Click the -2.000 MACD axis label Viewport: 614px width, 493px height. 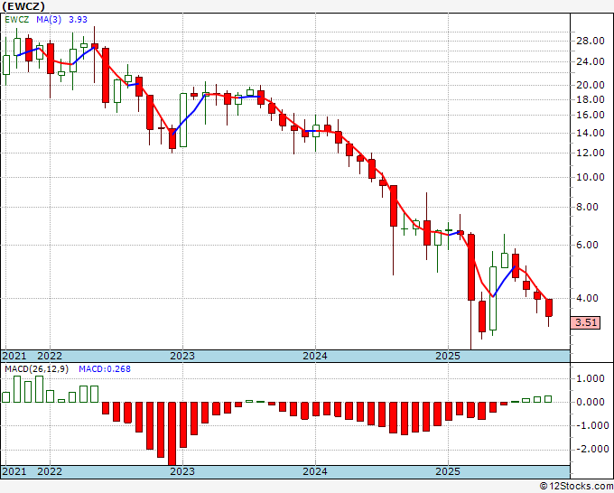[x=591, y=449]
